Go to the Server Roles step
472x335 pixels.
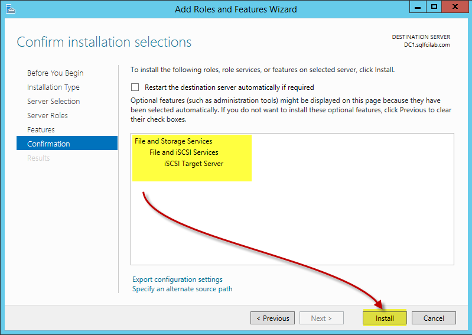(x=47, y=116)
